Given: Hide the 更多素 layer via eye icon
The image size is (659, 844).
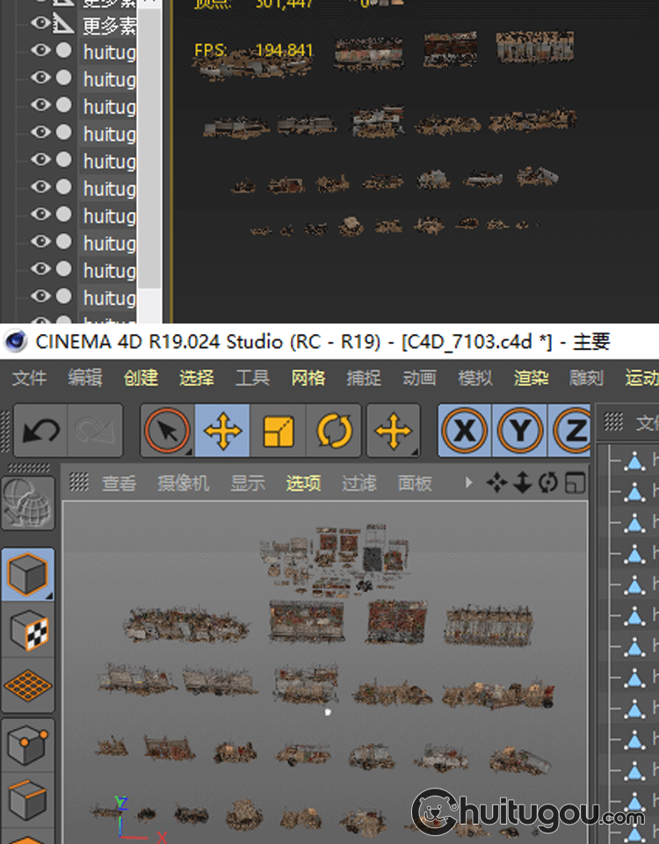Looking at the screenshot, I should [x=40, y=24].
